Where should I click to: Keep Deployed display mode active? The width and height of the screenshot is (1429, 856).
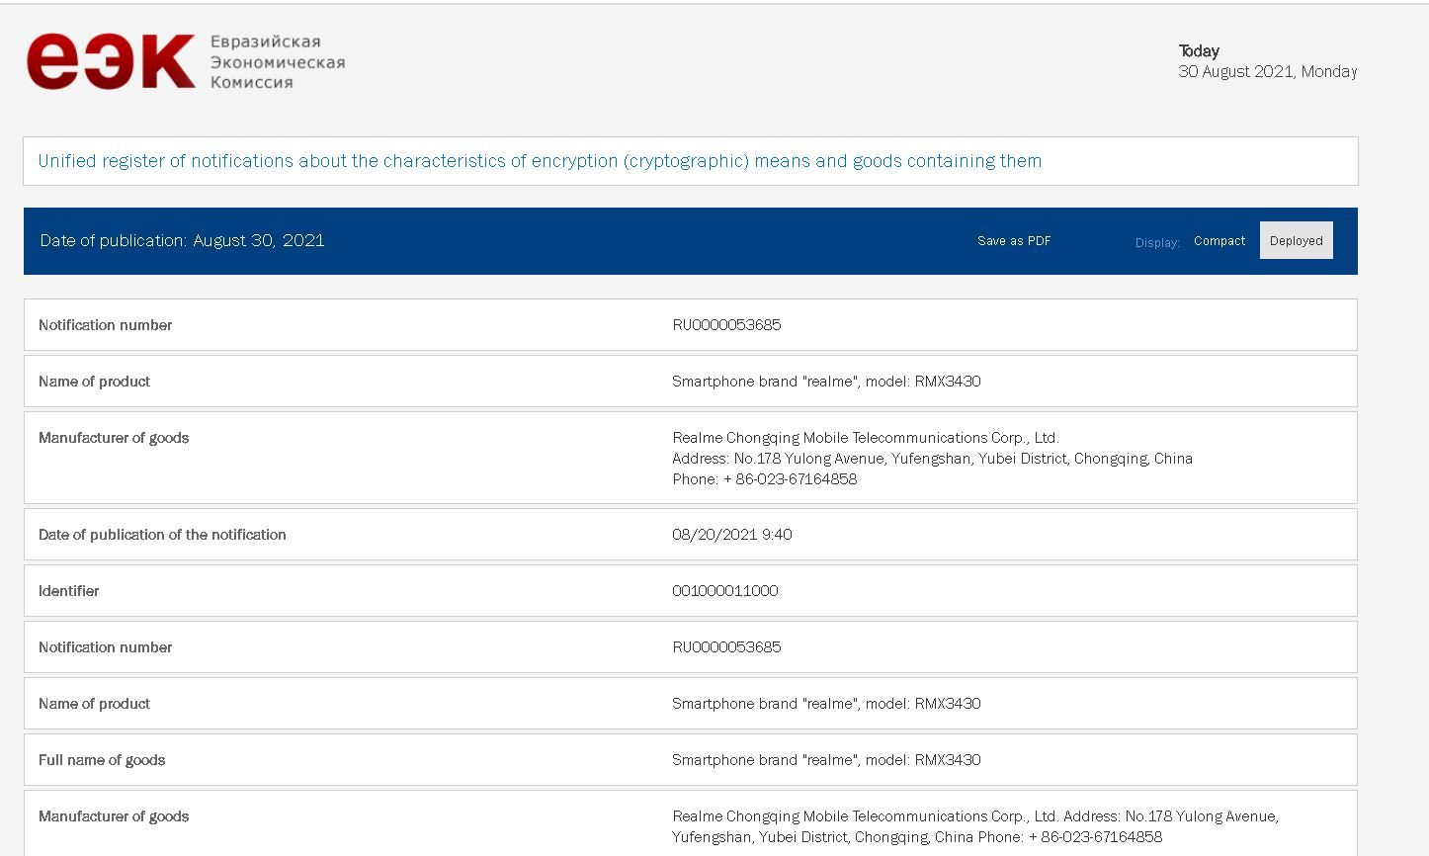click(x=1296, y=240)
